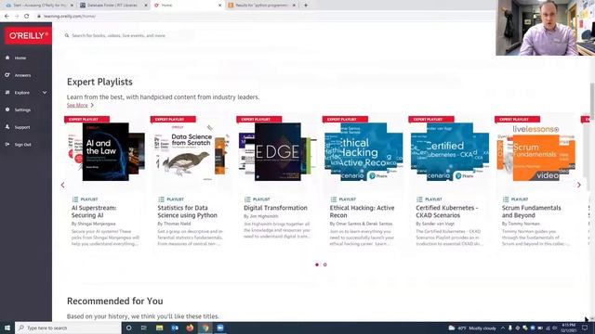Click playlist icon above Statistics for Data Science
Image resolution: width=595 pixels, height=334 pixels.
click(x=161, y=199)
